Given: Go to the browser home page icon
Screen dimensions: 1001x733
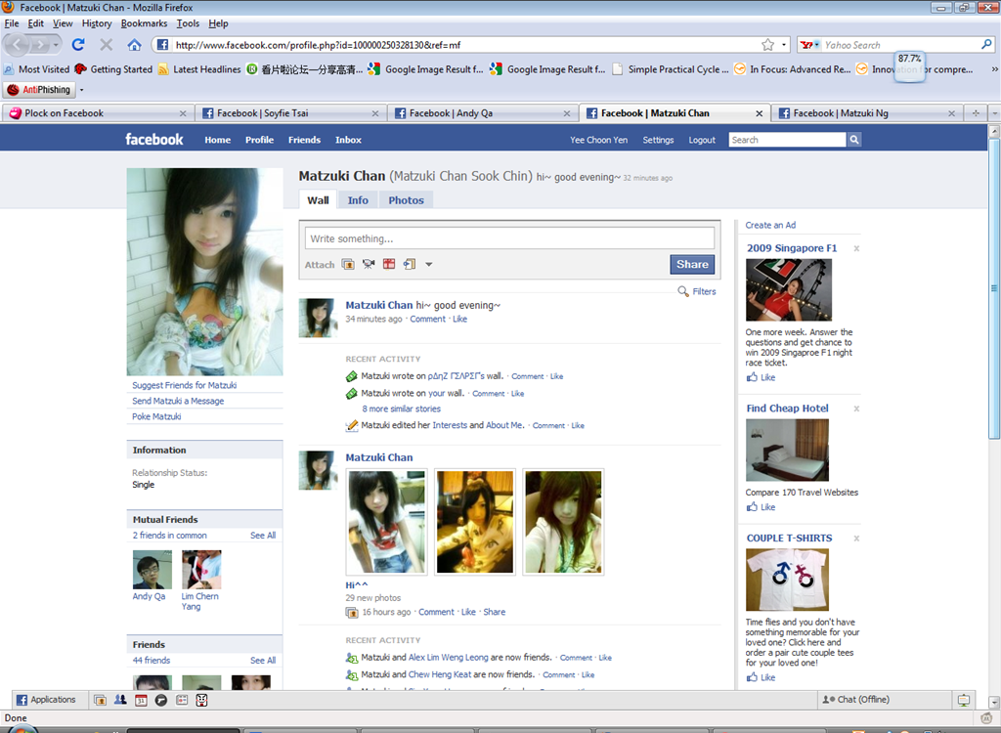Looking at the screenshot, I should 134,45.
